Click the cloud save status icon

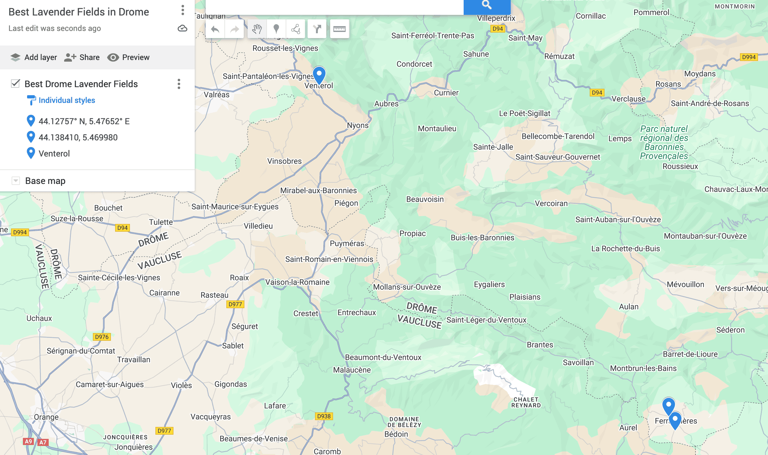pyautogui.click(x=182, y=28)
